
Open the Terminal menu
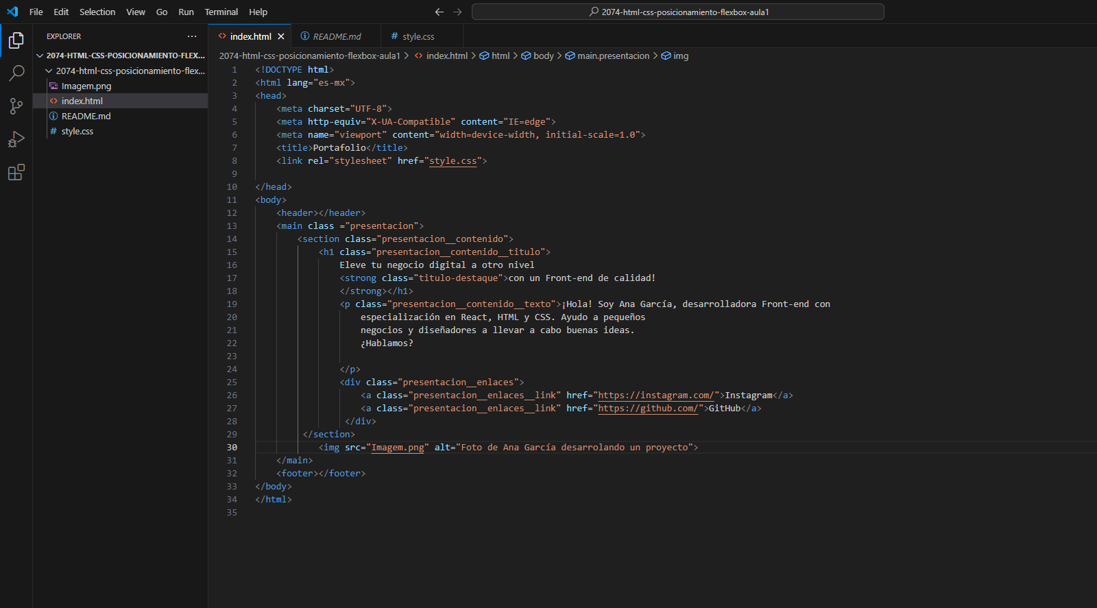coord(221,12)
